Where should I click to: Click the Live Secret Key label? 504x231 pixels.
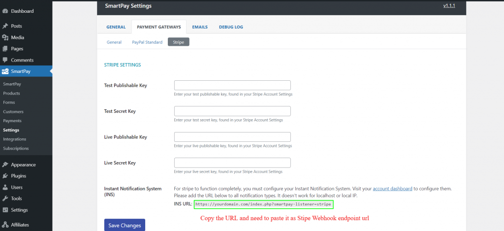pos(120,163)
